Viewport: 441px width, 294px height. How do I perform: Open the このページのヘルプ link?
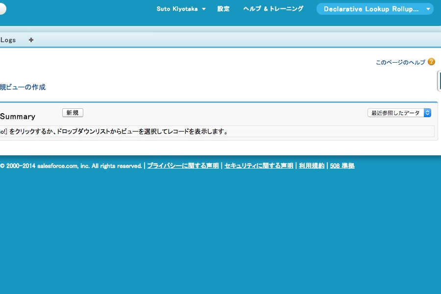400,62
